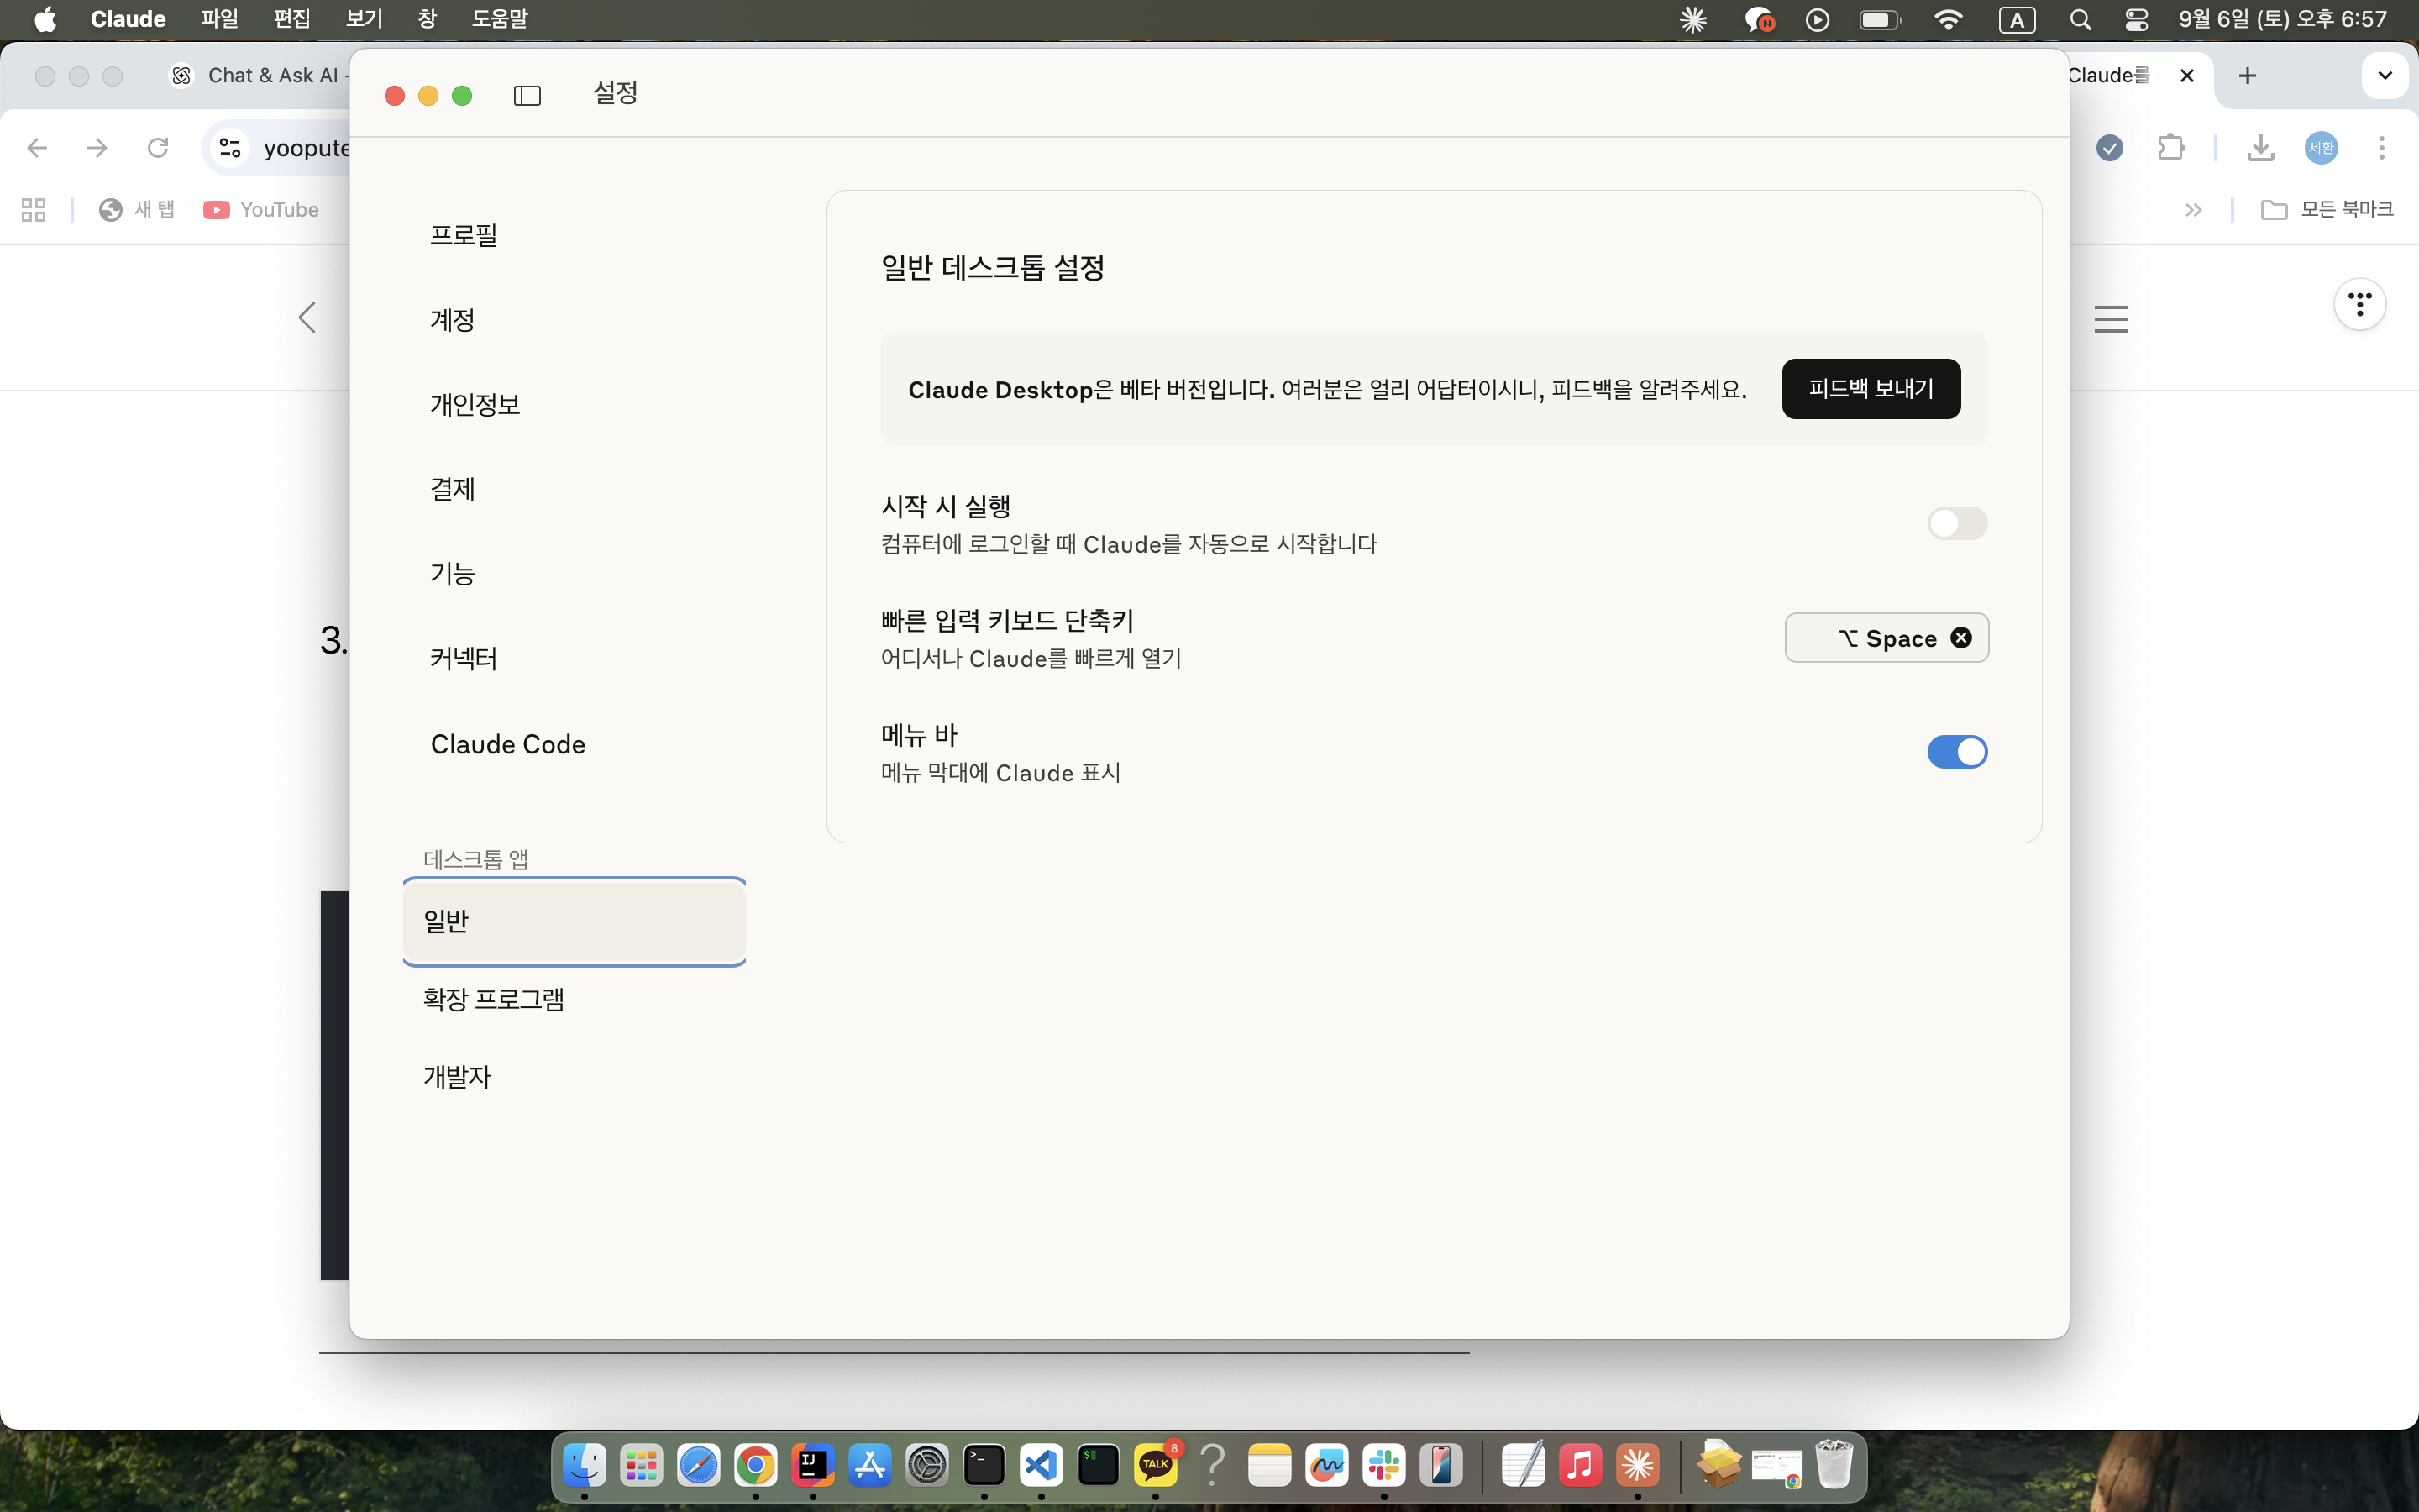Click Chrome's reload page icon

158,148
